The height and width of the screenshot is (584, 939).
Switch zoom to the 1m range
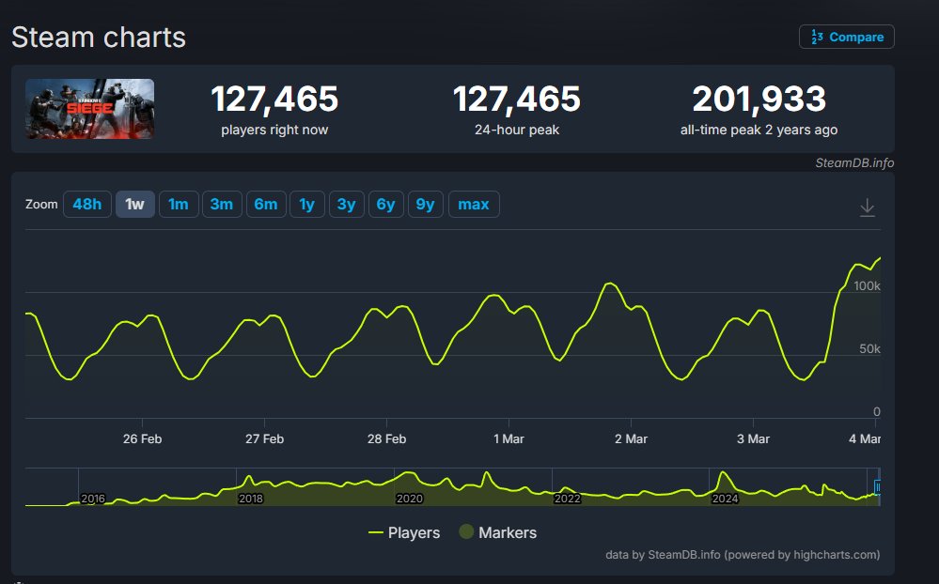(x=178, y=204)
